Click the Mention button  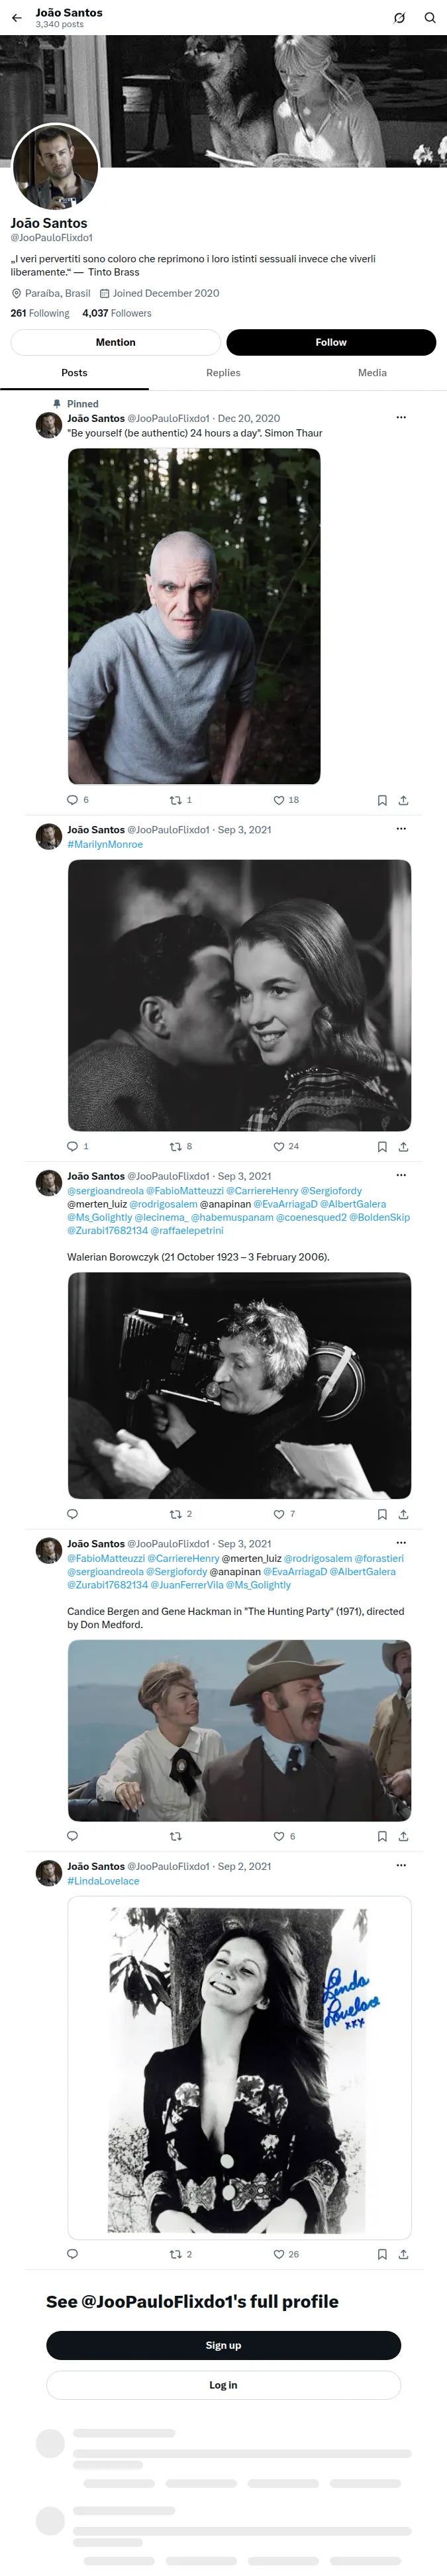coord(116,342)
